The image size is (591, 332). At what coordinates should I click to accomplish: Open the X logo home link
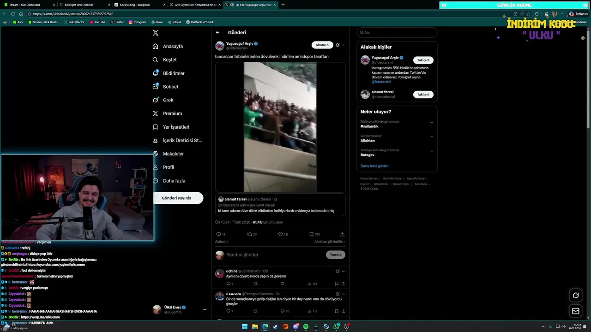(x=156, y=33)
